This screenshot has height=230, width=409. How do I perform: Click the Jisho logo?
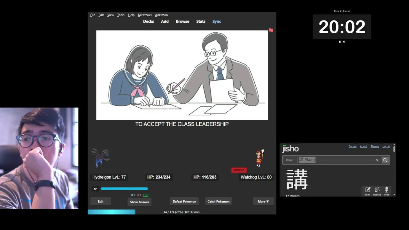pyautogui.click(x=290, y=149)
